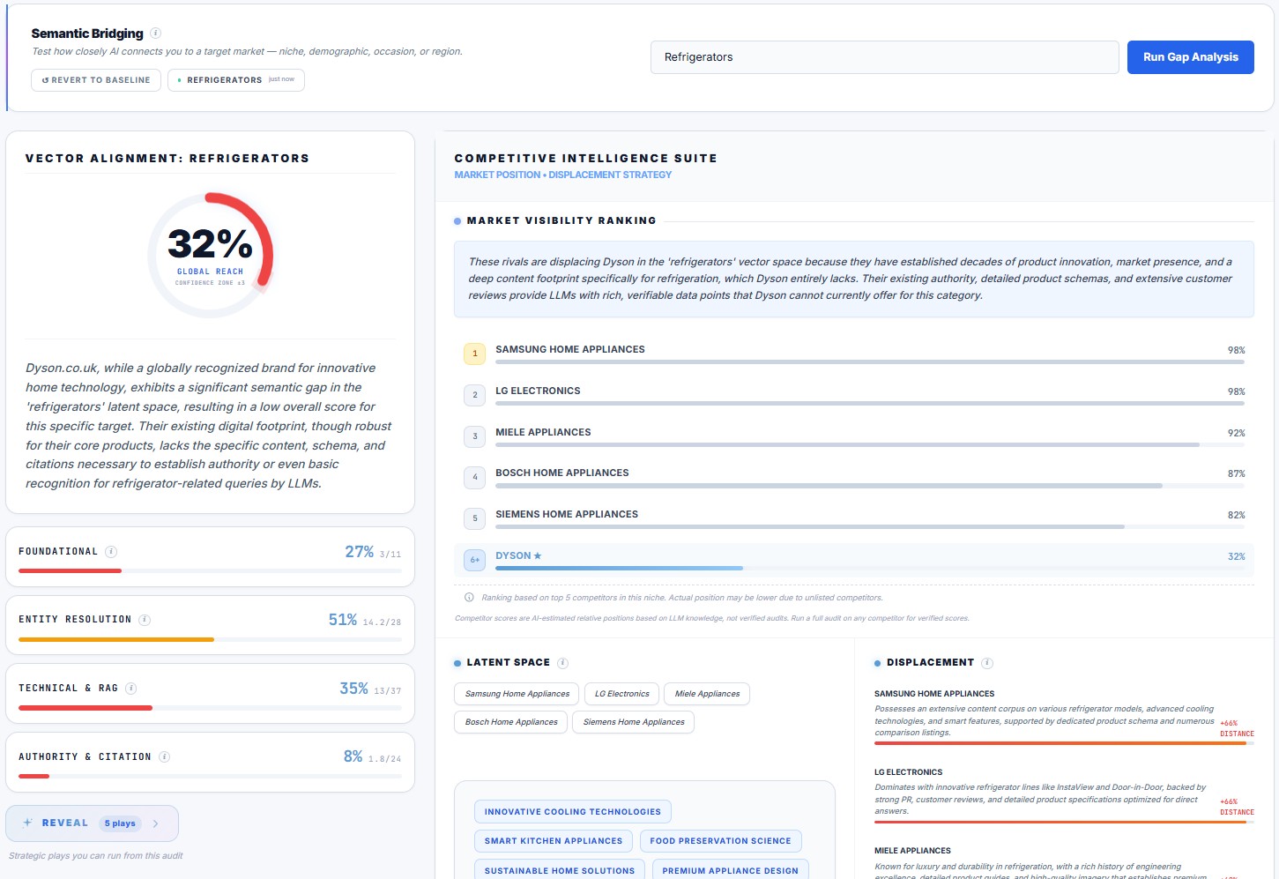Click Dyson 32% visibility percentage
The height and width of the screenshot is (879, 1279).
pos(1236,556)
